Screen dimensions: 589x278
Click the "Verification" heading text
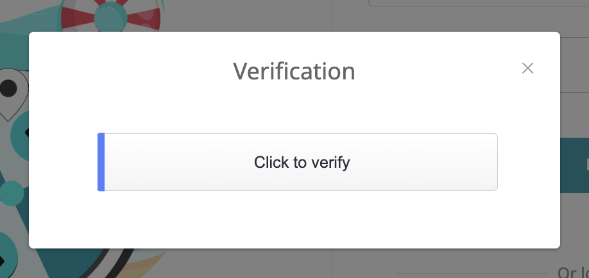294,71
